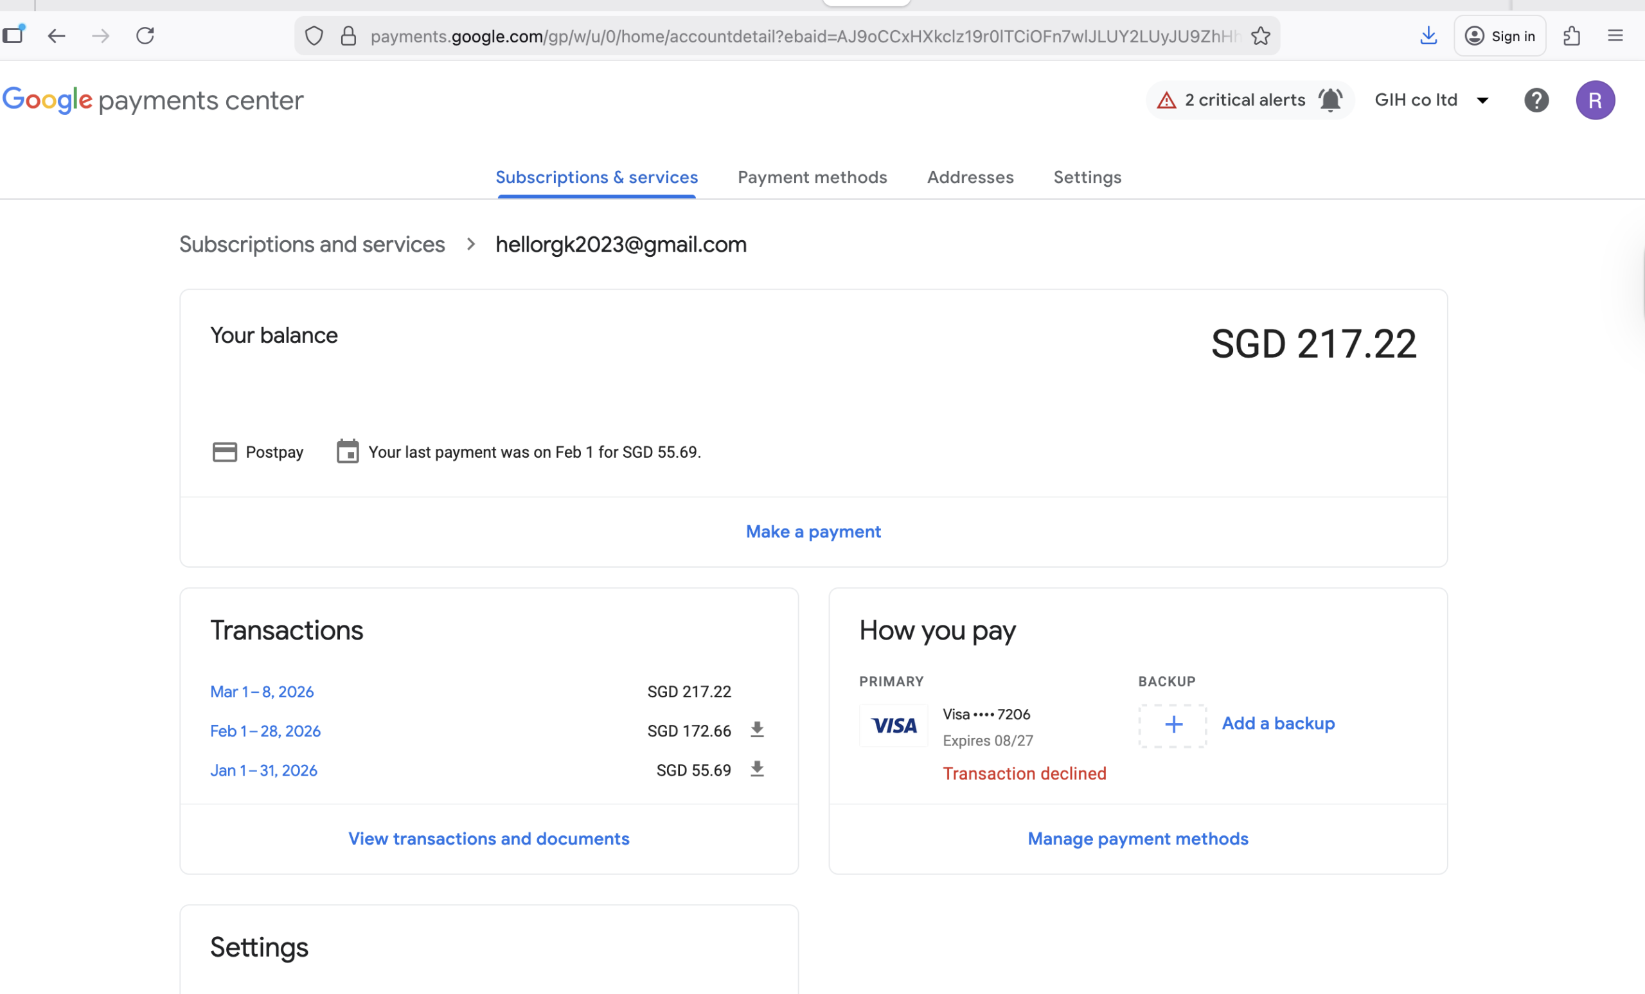Open the extensions puzzle icon
The width and height of the screenshot is (1645, 994).
pos(1572,35)
